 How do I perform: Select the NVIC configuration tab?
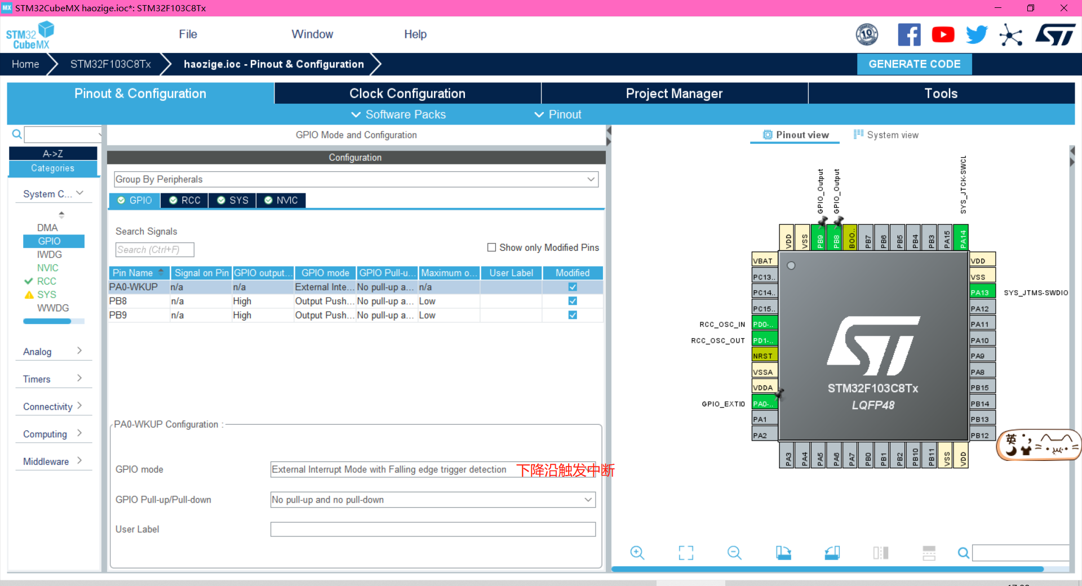point(281,201)
